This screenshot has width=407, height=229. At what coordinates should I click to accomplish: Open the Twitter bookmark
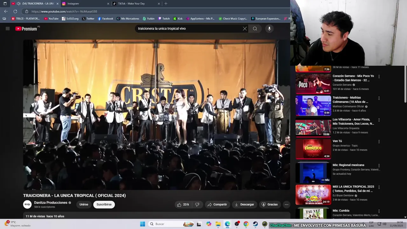click(88, 18)
